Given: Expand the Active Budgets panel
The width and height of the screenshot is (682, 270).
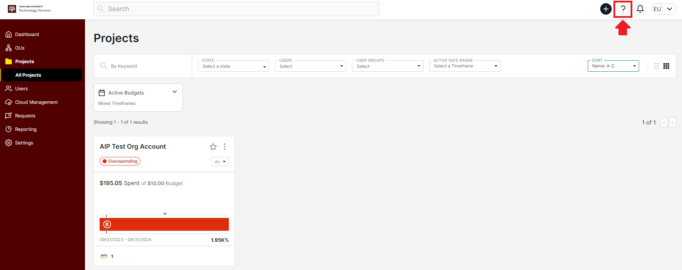Looking at the screenshot, I should [x=175, y=92].
